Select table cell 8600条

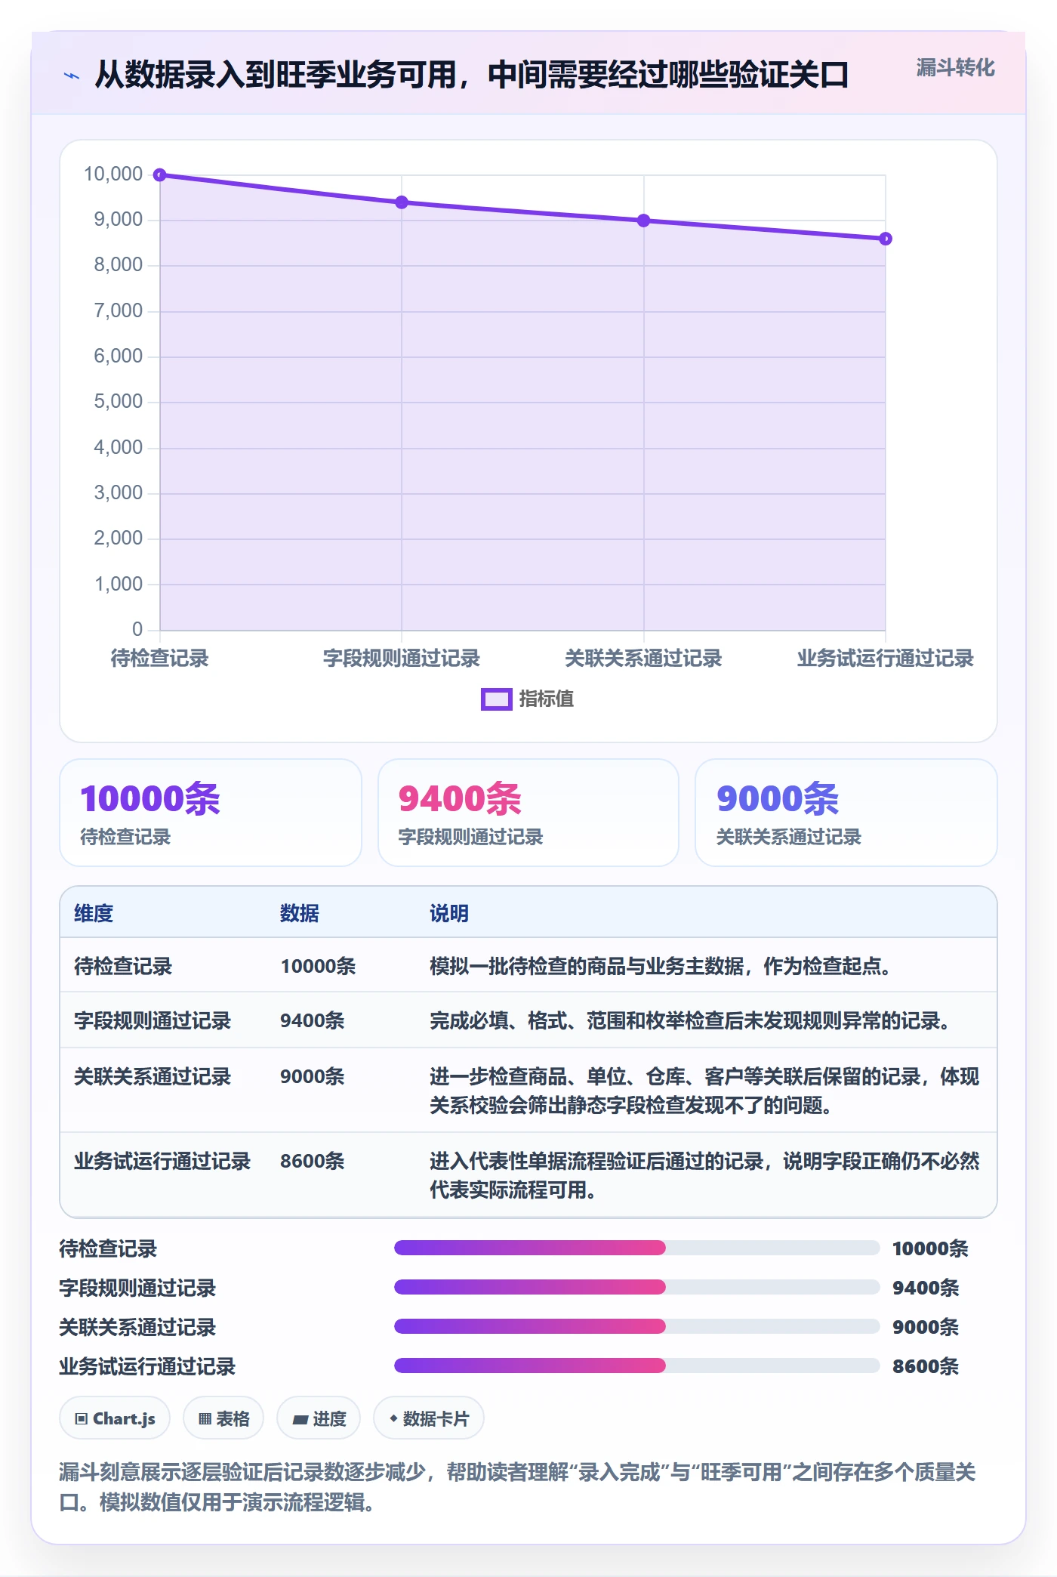[313, 1161]
